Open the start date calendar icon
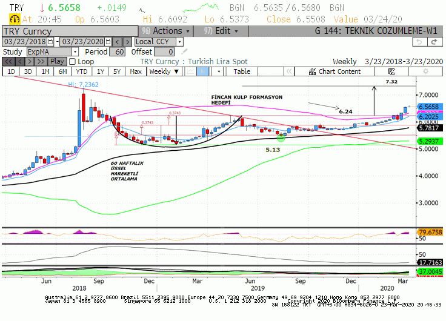The width and height of the screenshot is (446, 321). pyautogui.click(x=50, y=42)
